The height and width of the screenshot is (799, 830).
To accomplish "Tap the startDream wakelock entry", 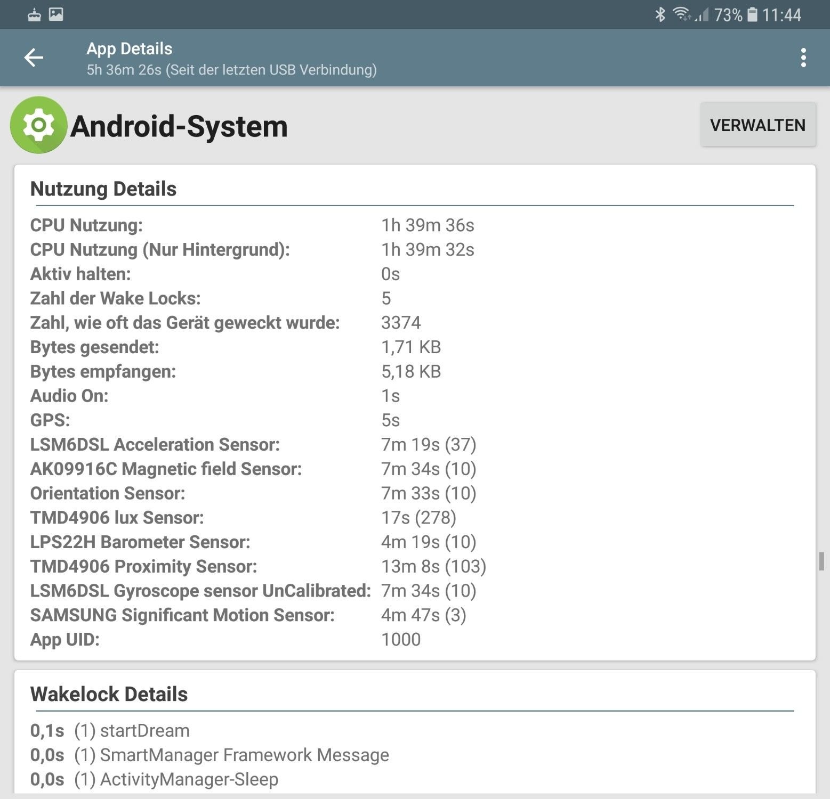I will [110, 731].
